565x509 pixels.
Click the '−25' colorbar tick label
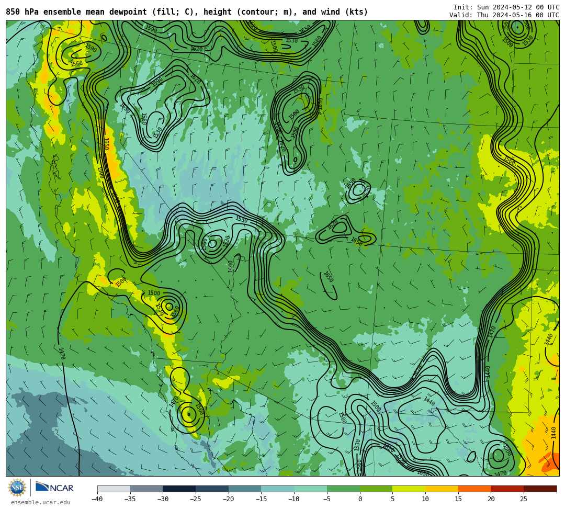coord(196,499)
